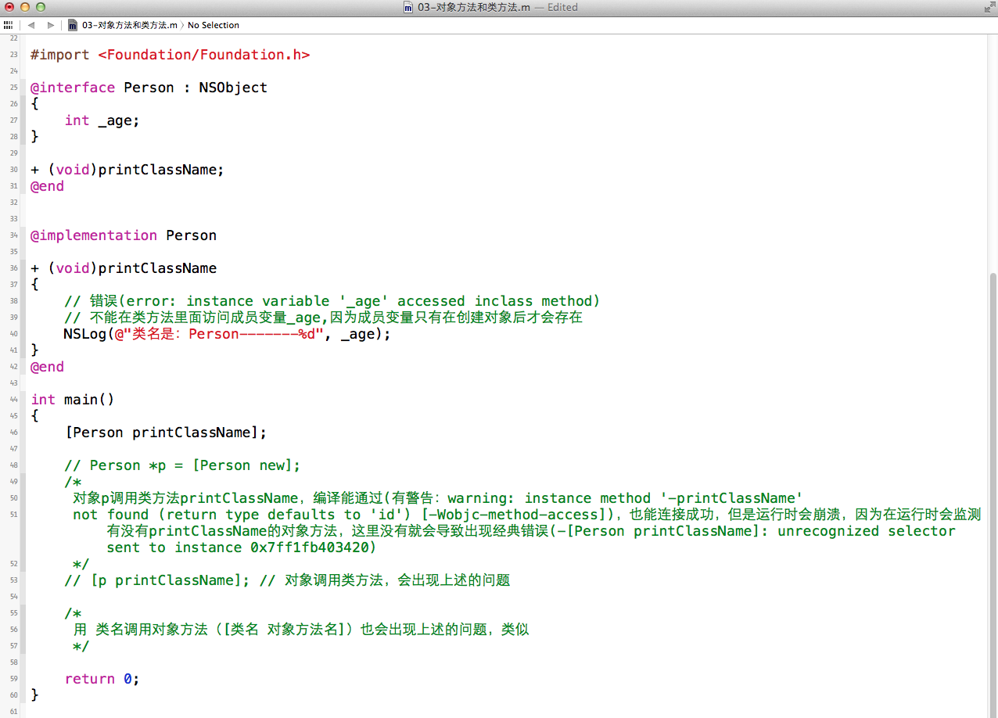This screenshot has height=718, width=998.
Task: Open the 'No Selection' symbol menu
Action: point(214,25)
